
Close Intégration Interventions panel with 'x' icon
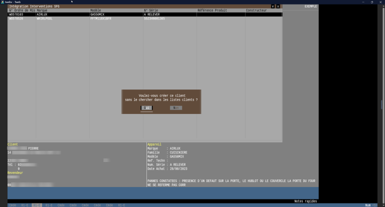tap(278, 6)
